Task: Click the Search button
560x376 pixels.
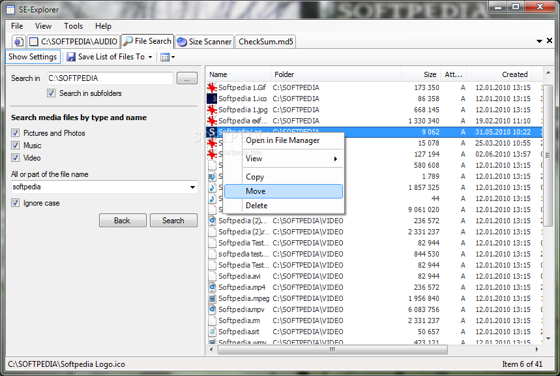Action: [173, 221]
